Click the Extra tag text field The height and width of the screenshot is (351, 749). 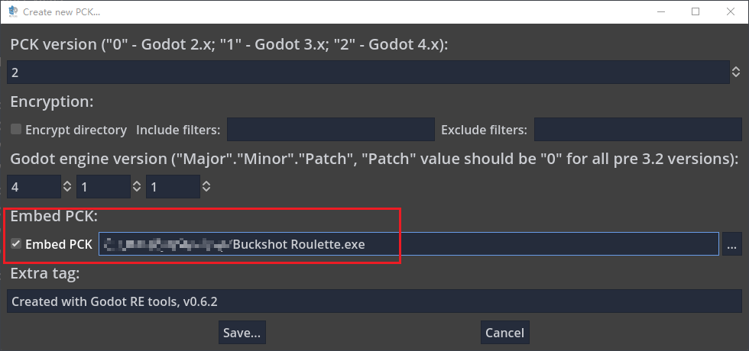tap(374, 301)
